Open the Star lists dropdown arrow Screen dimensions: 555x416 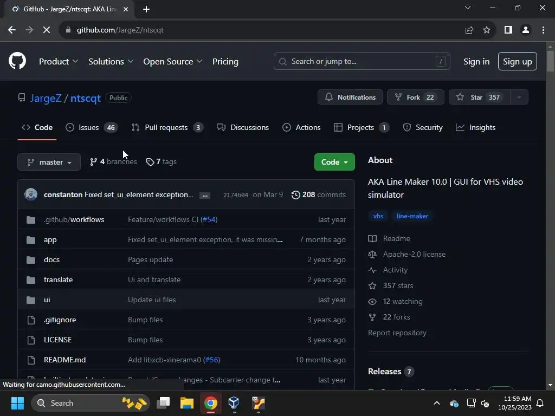pyautogui.click(x=519, y=97)
